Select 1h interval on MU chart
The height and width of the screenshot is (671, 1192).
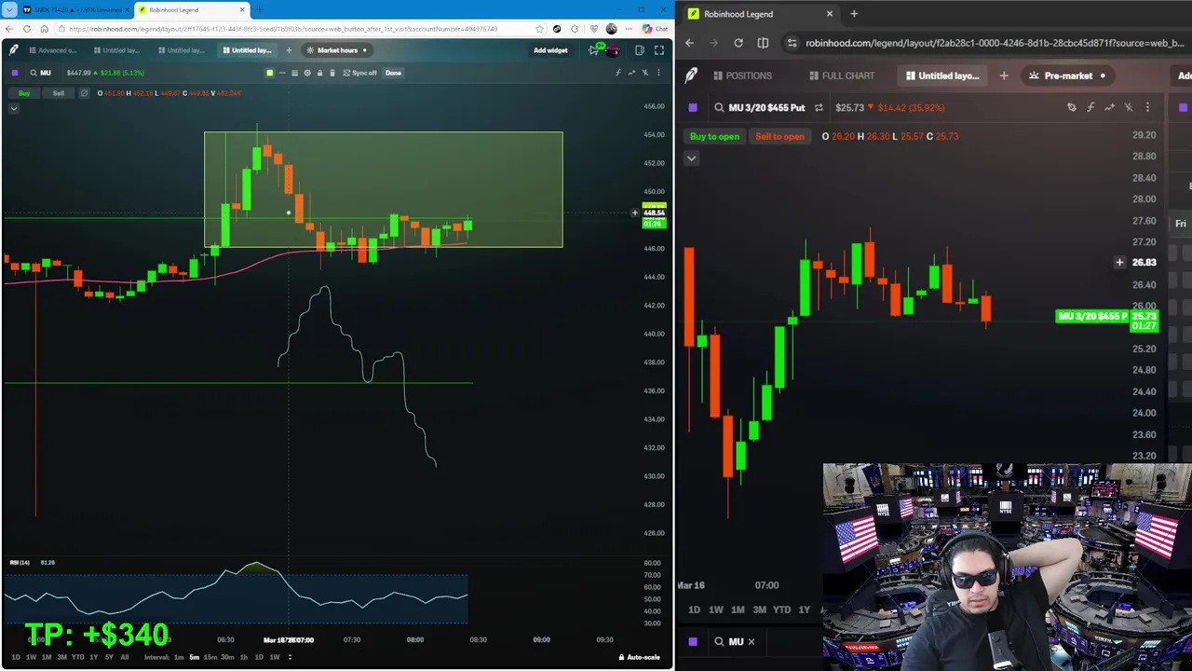pos(244,657)
